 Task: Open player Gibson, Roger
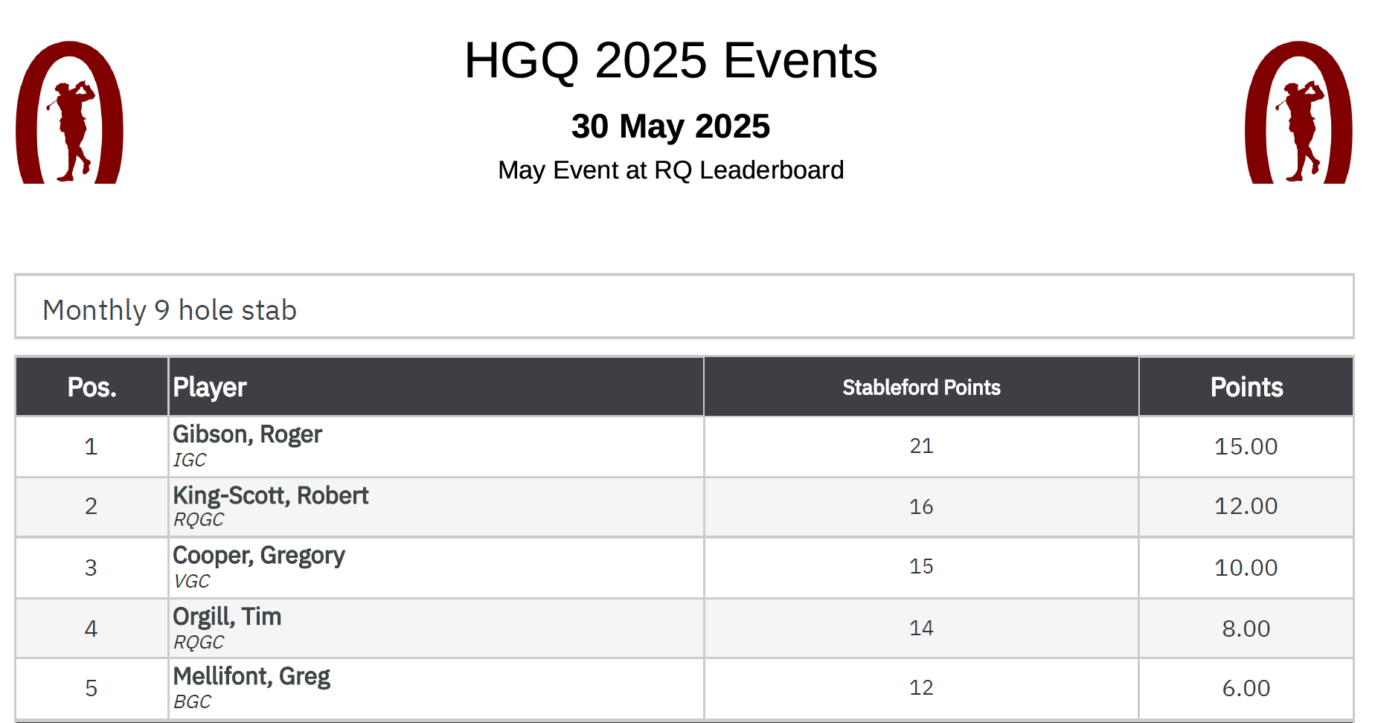point(248,434)
